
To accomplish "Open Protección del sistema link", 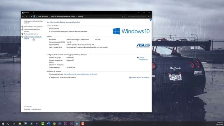I will pos(31,34).
